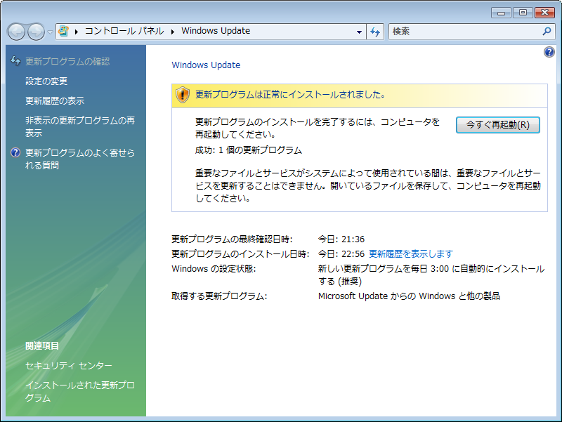562x422 pixels.
Task: Open the recent pages dropdown beside Forward
Action: pyautogui.click(x=50, y=32)
